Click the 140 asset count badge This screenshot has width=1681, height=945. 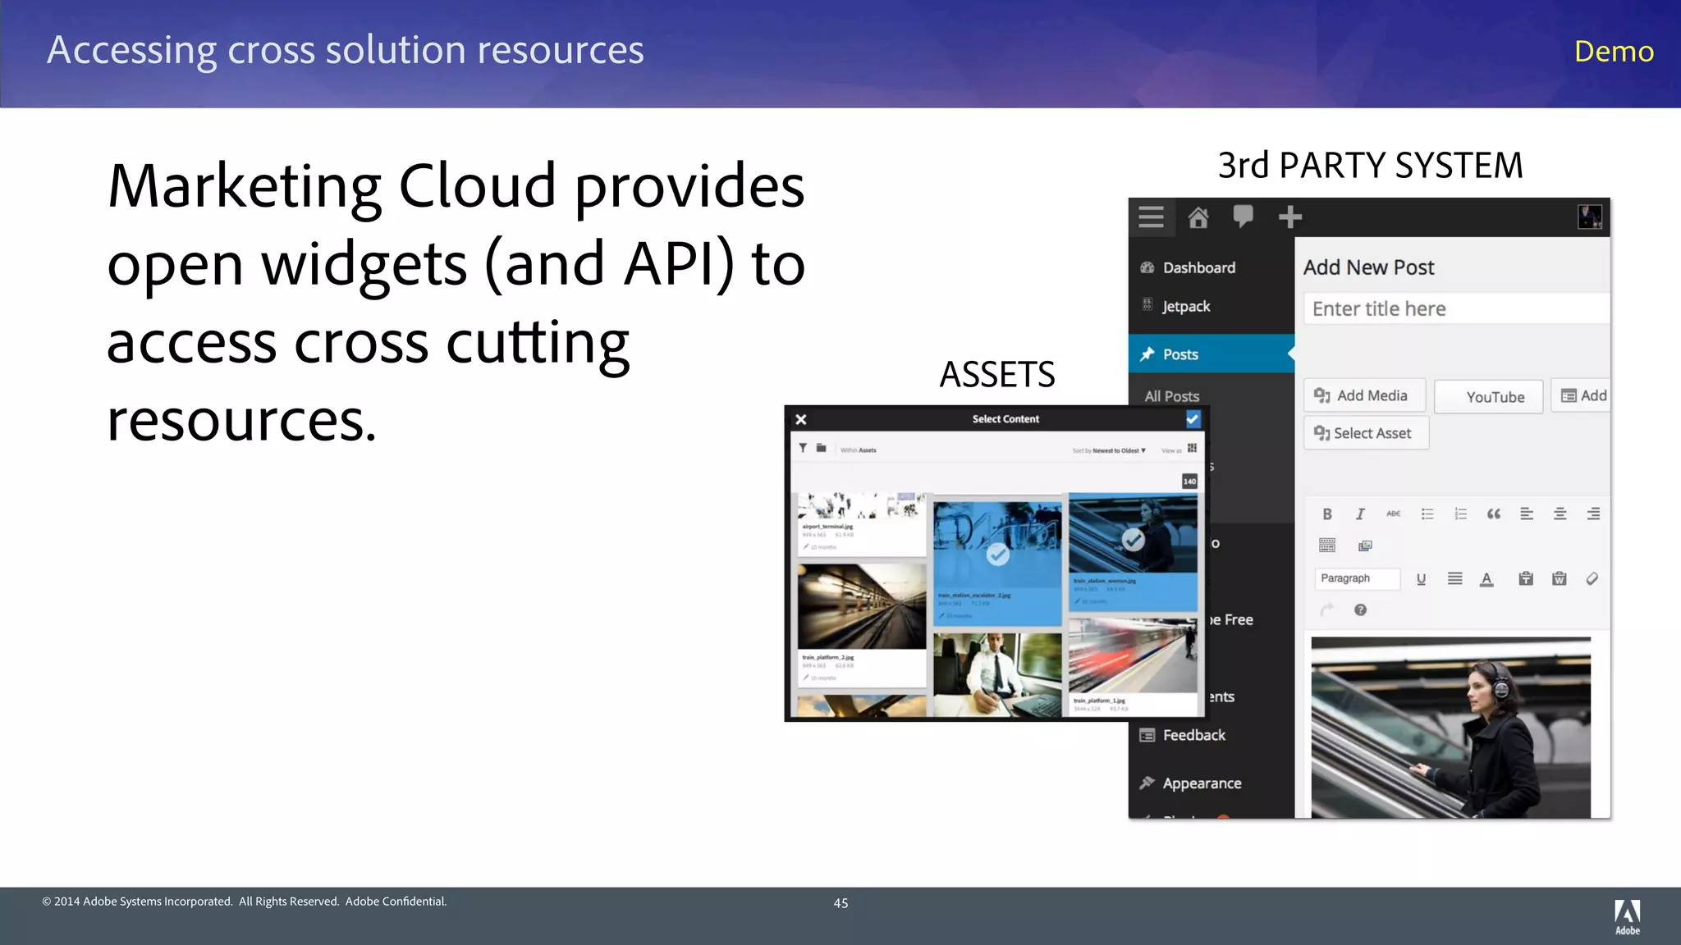point(1189,482)
